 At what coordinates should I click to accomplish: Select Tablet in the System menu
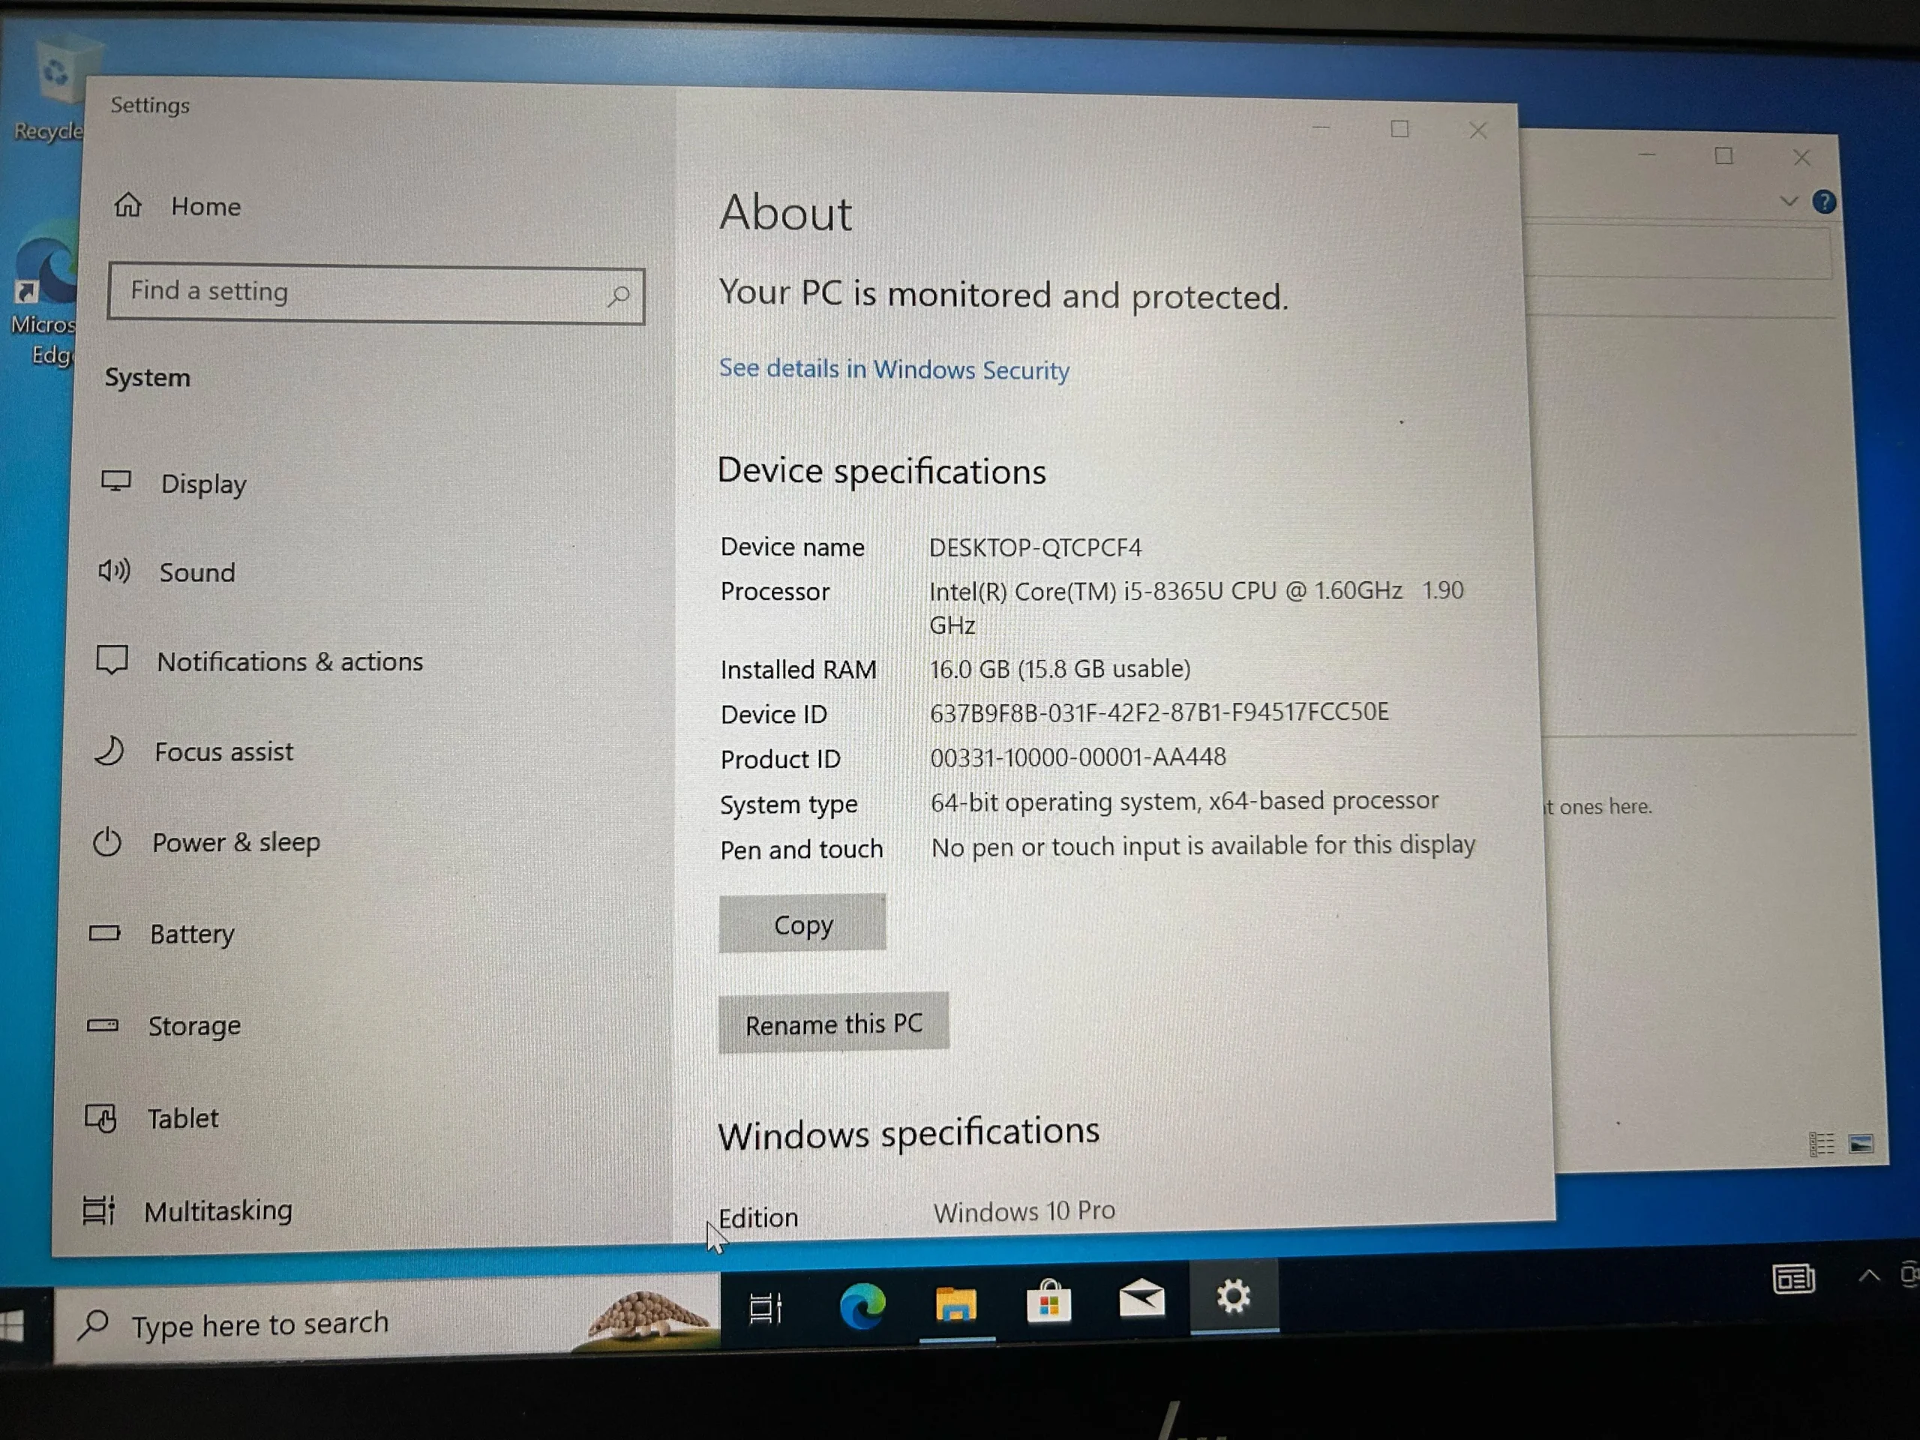[182, 1118]
